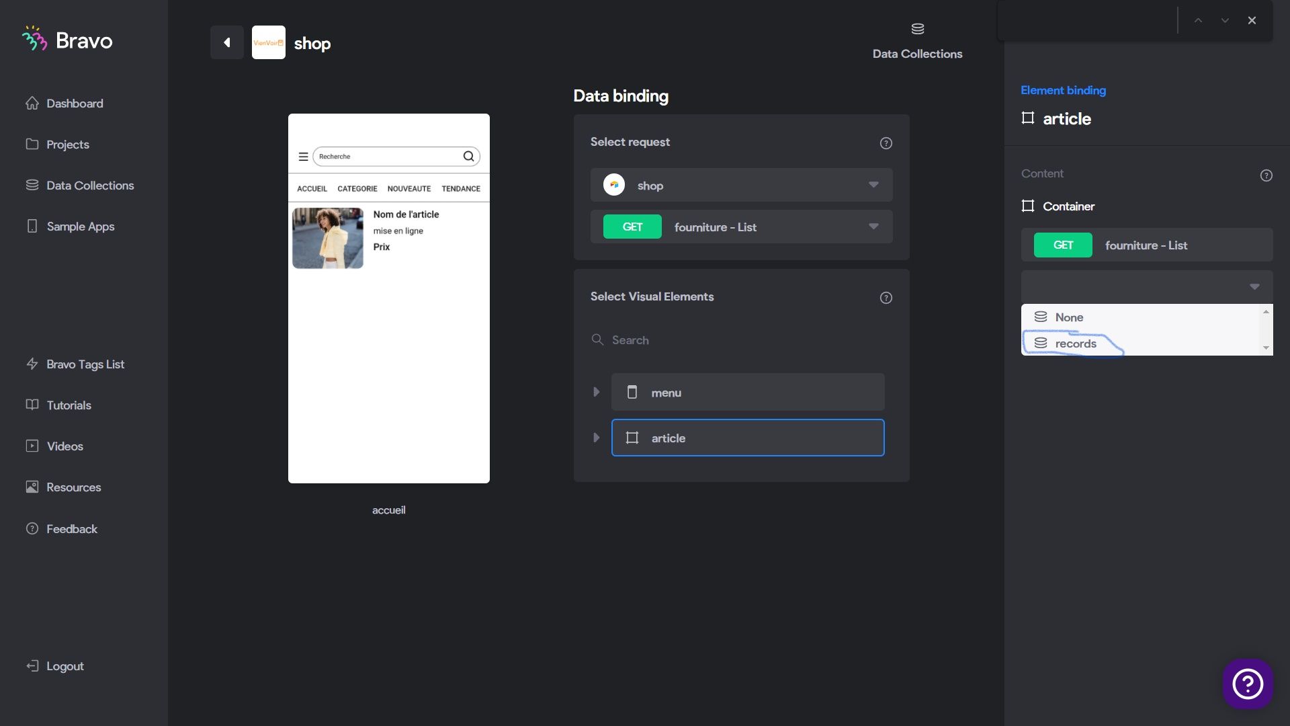Click the Content help icon
This screenshot has width=1290, height=726.
click(1266, 175)
